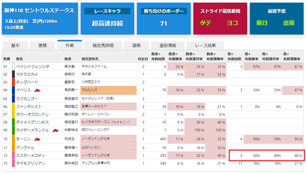Click the border value 71

click(x=164, y=24)
